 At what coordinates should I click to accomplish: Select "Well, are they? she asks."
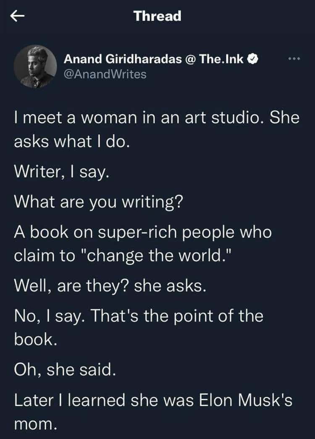[110, 286]
